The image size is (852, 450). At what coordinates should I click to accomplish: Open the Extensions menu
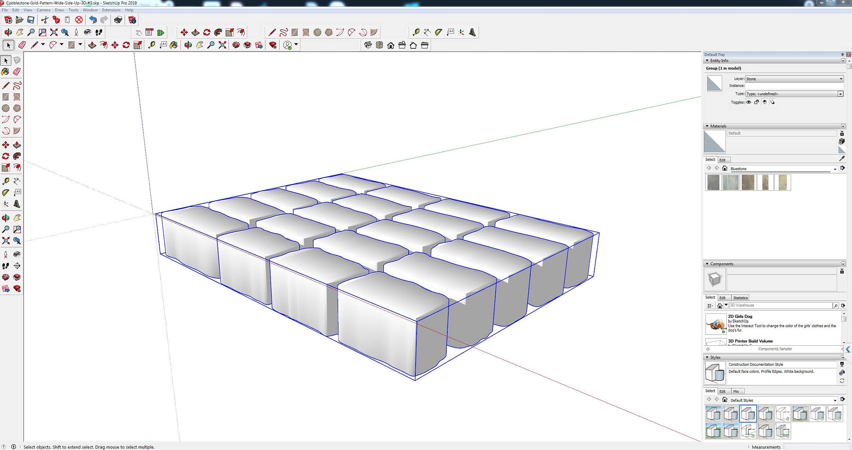(111, 10)
